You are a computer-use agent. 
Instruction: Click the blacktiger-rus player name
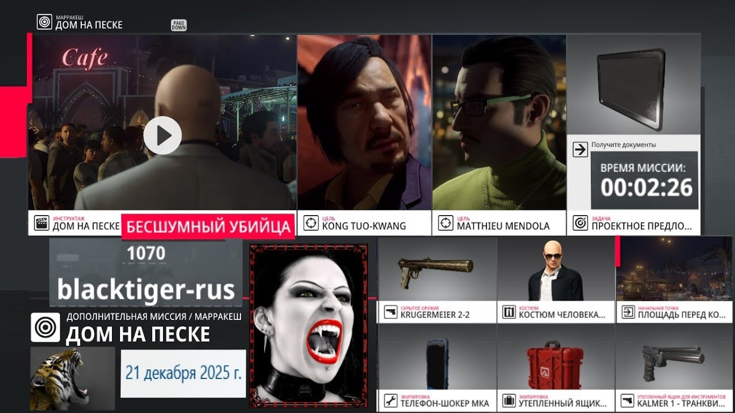tap(146, 290)
